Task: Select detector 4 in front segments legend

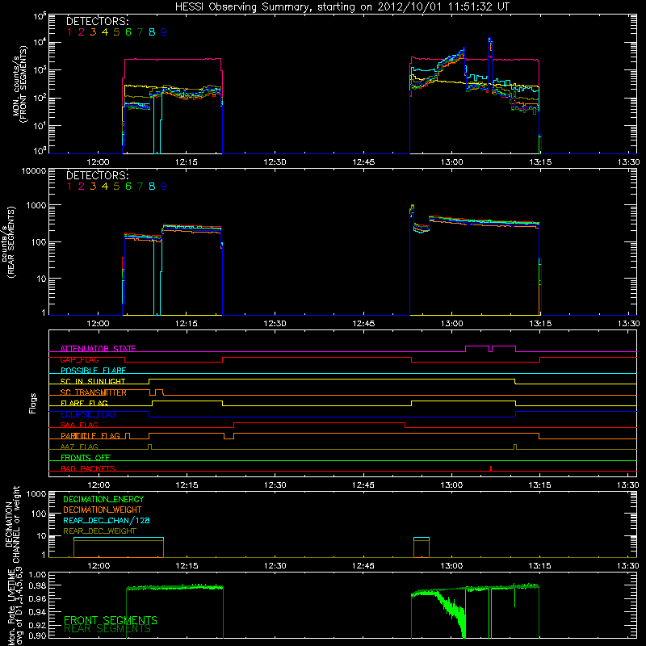Action: (x=105, y=32)
